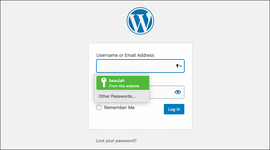Click the WordPress logo above the form
Viewport: 270px width, 150px height.
click(x=140, y=21)
